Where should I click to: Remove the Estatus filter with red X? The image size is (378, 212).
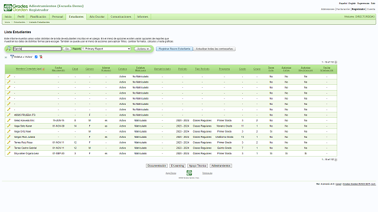point(41,57)
